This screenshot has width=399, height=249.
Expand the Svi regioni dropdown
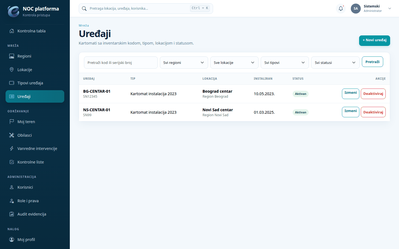pyautogui.click(x=184, y=63)
